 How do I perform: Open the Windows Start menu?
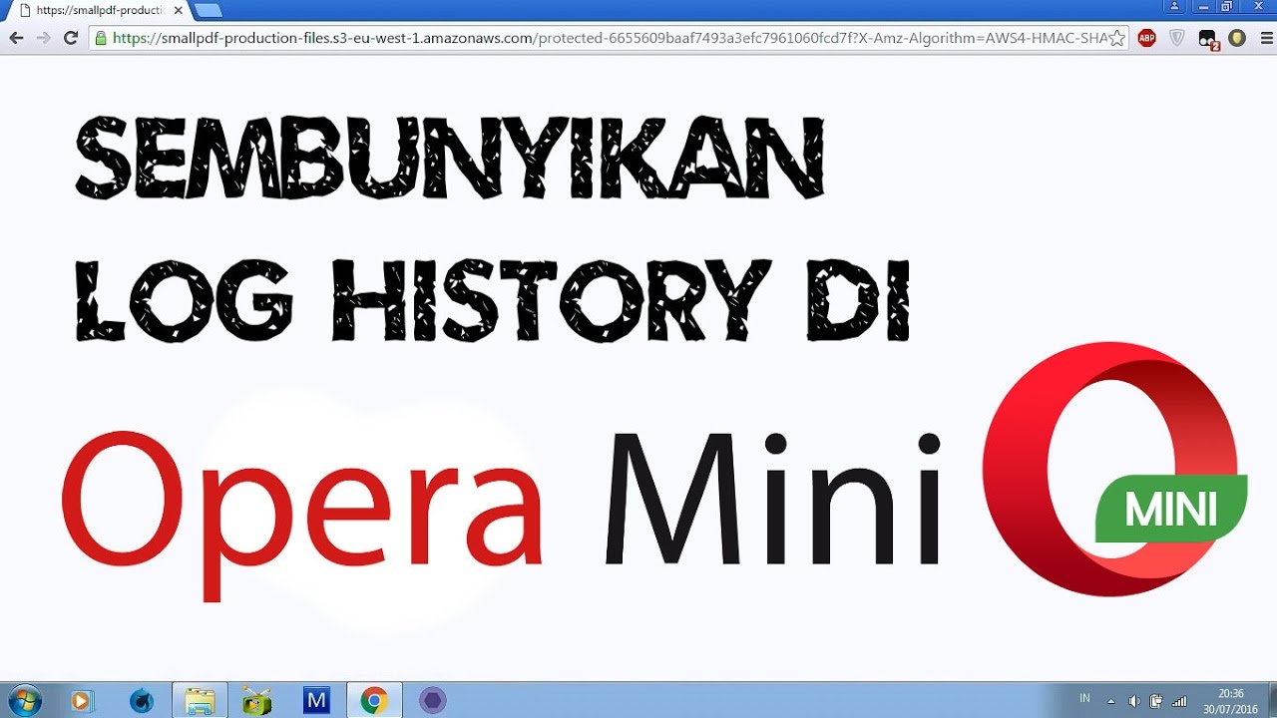pyautogui.click(x=24, y=700)
